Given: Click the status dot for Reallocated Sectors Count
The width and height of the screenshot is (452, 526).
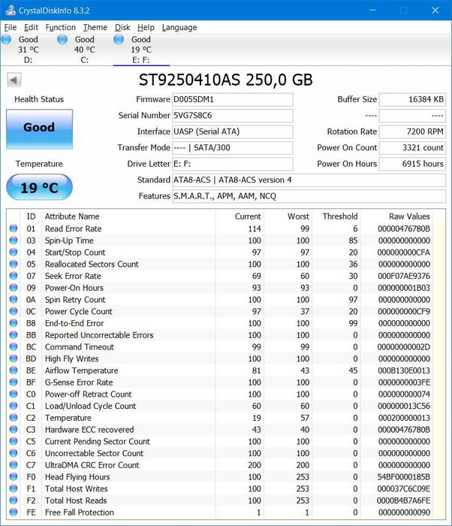Looking at the screenshot, I should click(x=14, y=264).
